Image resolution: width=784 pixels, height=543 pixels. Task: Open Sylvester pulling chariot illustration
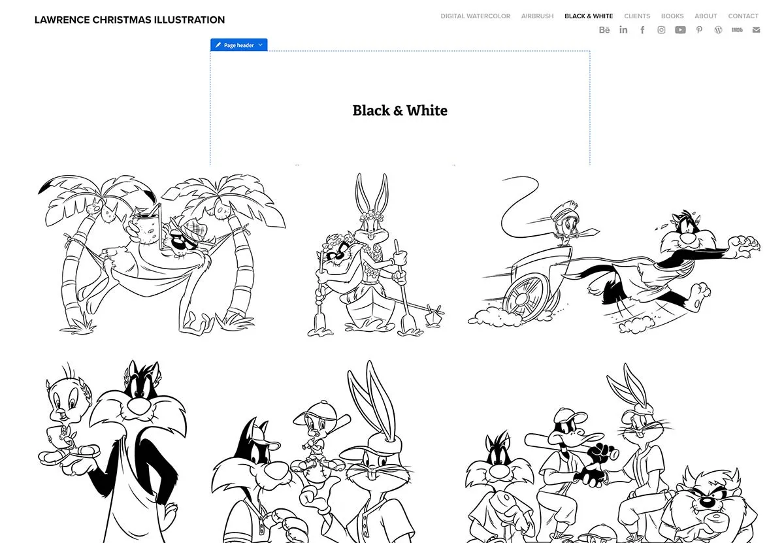click(x=613, y=254)
